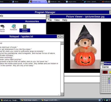Click the 'kiddie-sized pools' line in Notepad
This screenshot has width=111, height=102.
pyautogui.click(x=29, y=63)
